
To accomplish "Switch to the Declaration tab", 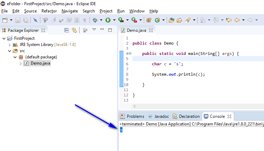I will click(186, 116).
